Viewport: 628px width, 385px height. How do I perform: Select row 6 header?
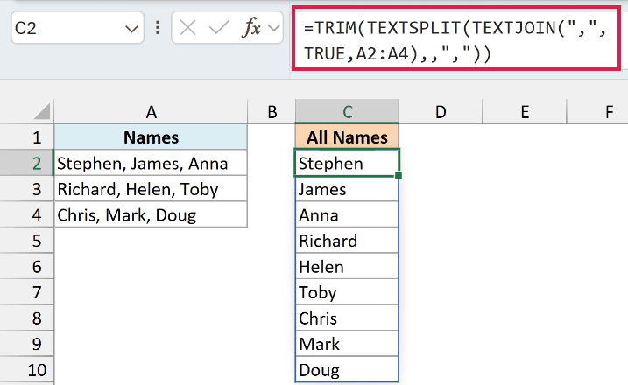click(x=27, y=267)
